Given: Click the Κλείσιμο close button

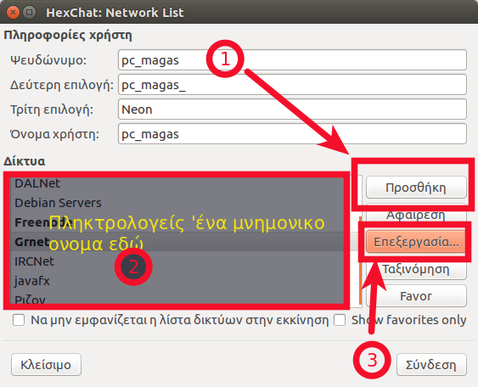Looking at the screenshot, I should pos(46,365).
